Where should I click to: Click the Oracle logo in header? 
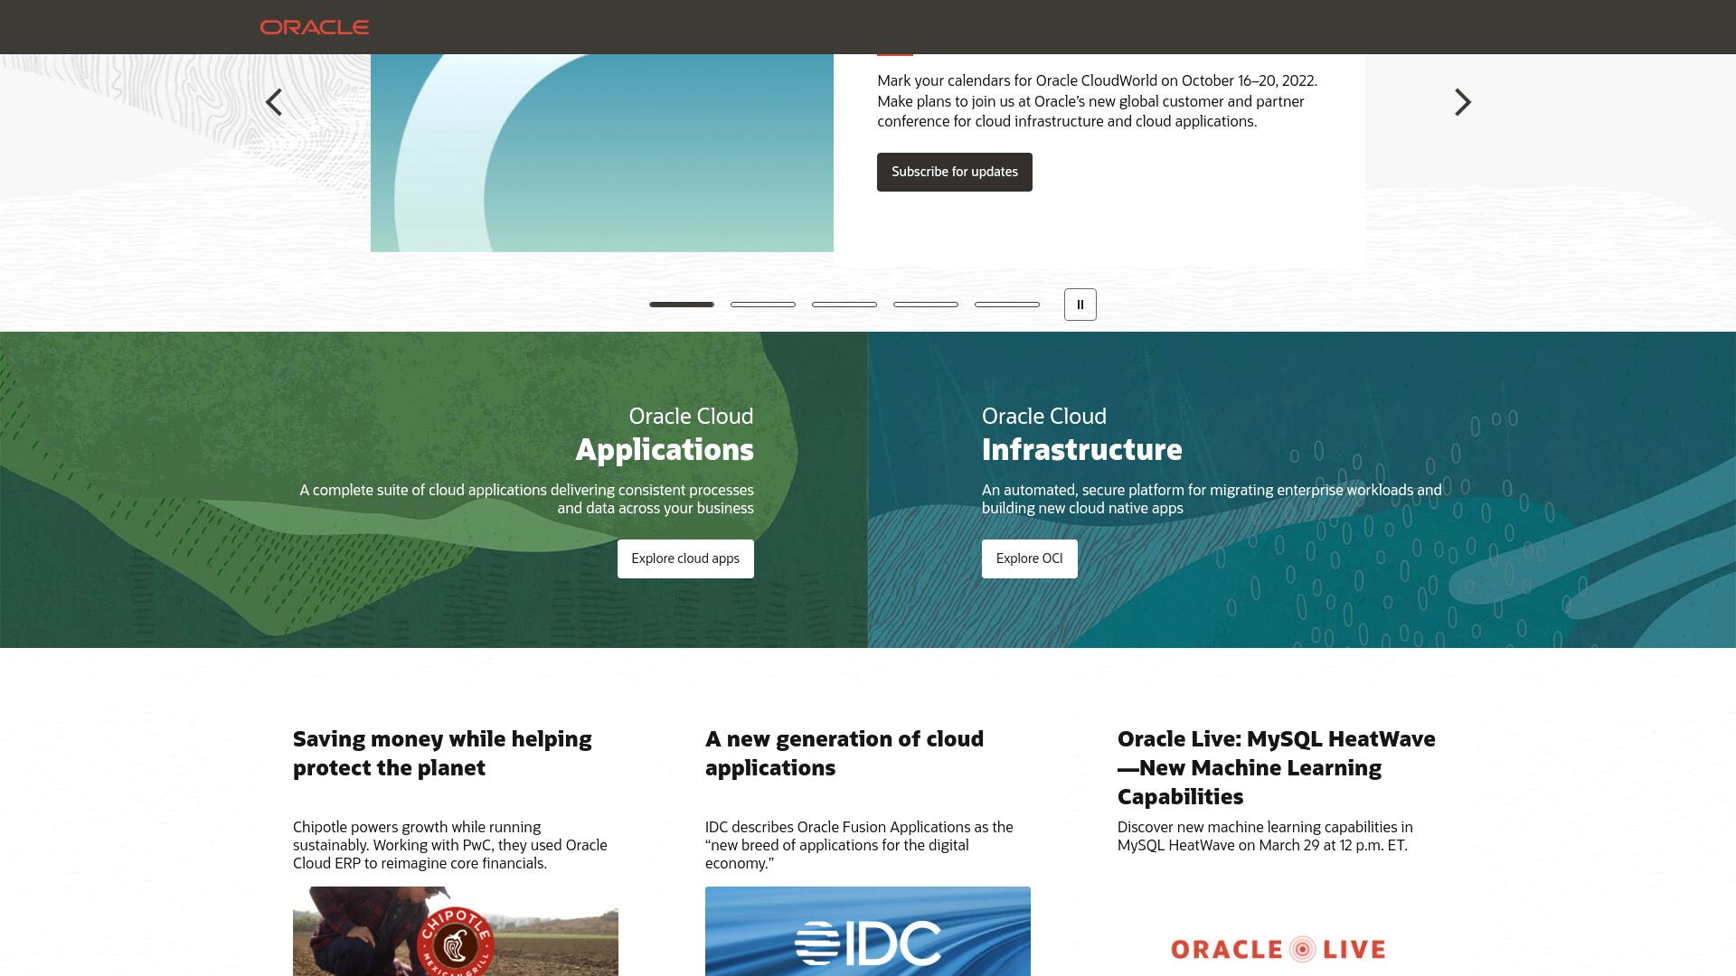(x=315, y=27)
